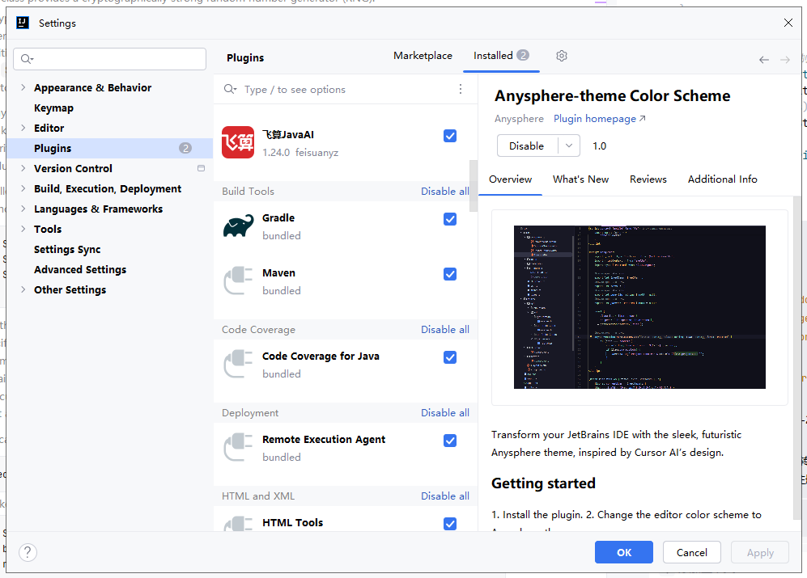
Task: Click the Code Coverage for Java plugin icon
Action: [x=238, y=364]
